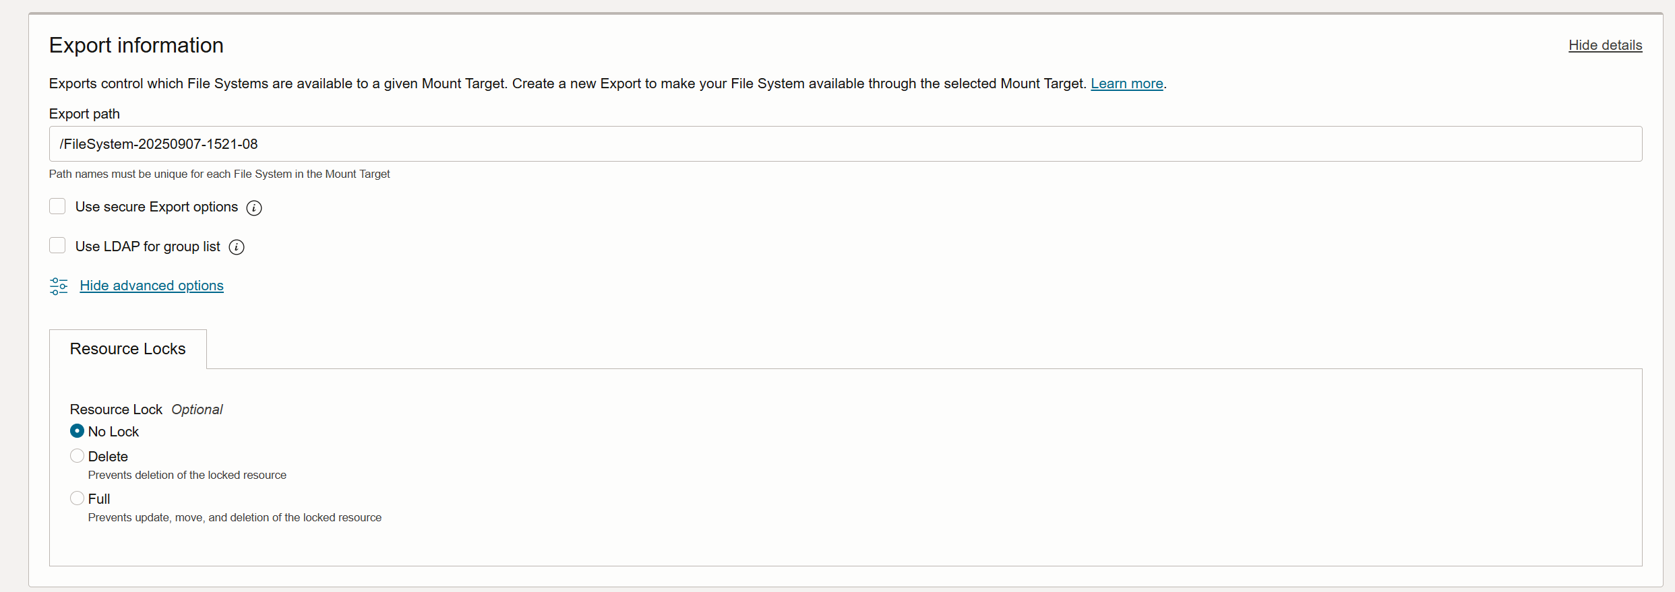Open info tooltip for LDAP group list
The width and height of the screenshot is (1675, 592).
(x=237, y=247)
